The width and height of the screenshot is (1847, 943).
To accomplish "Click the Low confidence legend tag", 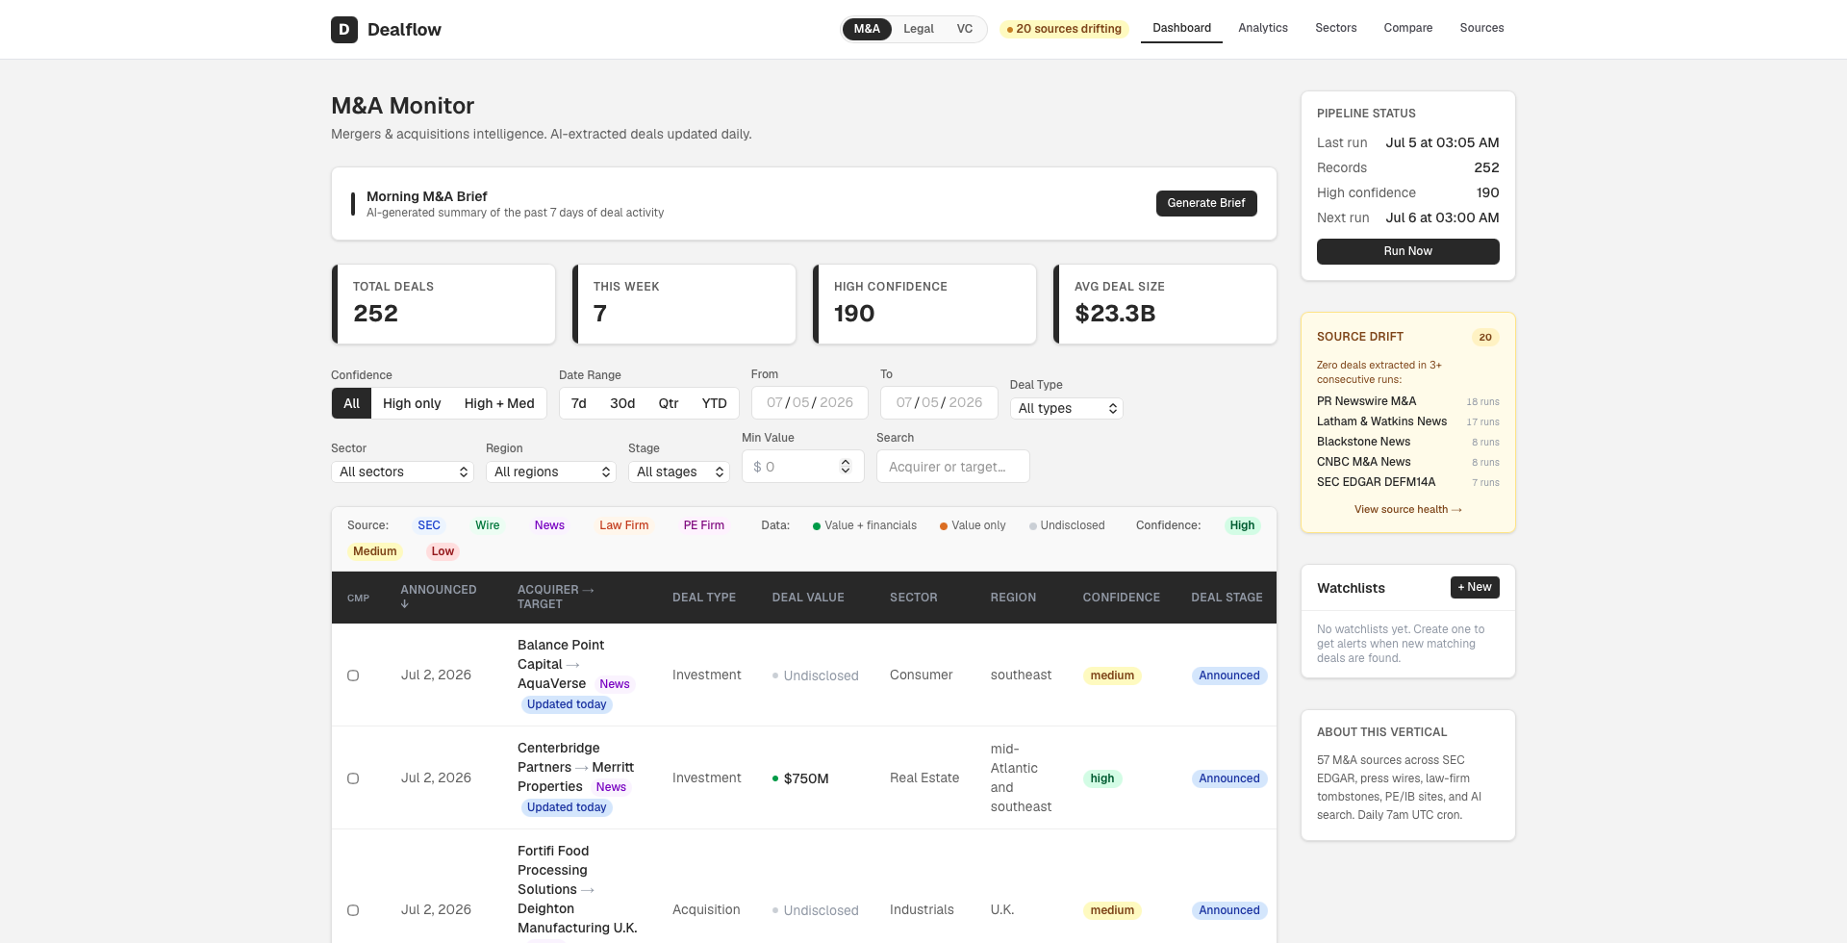I will coord(443,551).
